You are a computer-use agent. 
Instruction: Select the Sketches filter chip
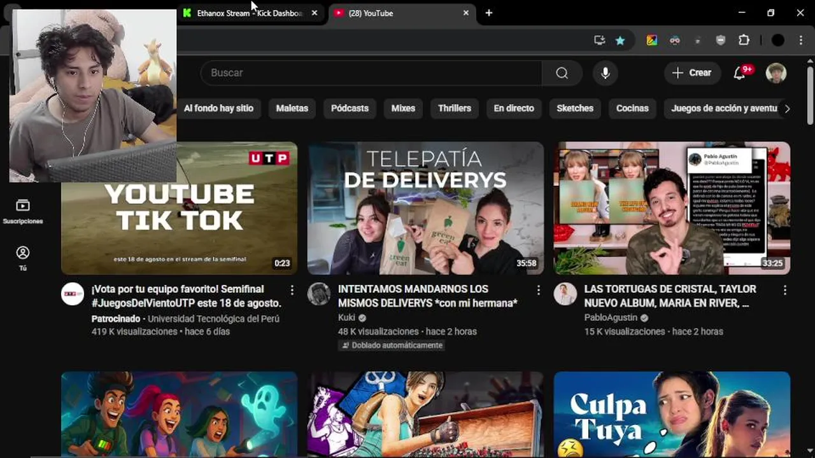tap(575, 108)
